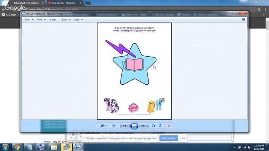Expand the Open dropdown arrow
Viewport: 269px width, 151px height.
(82, 20)
